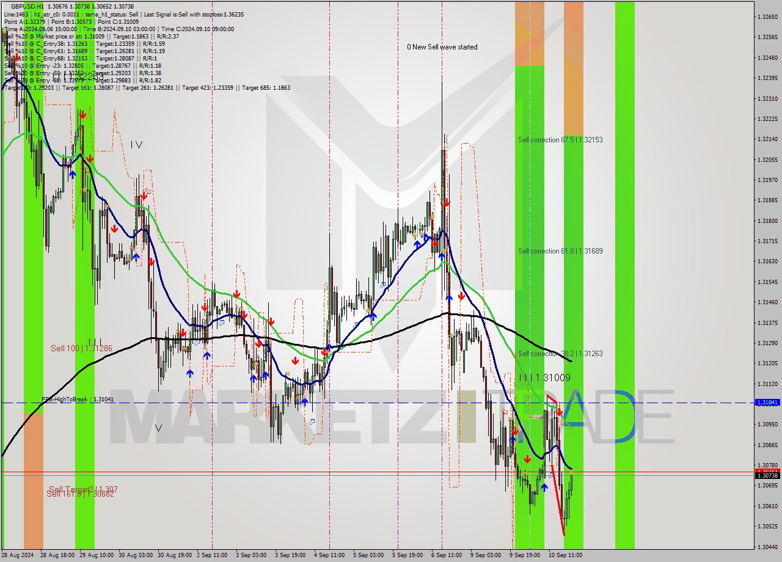
Task: Click the '3 Sep 03:00' time axis label
Action: [x=251, y=555]
